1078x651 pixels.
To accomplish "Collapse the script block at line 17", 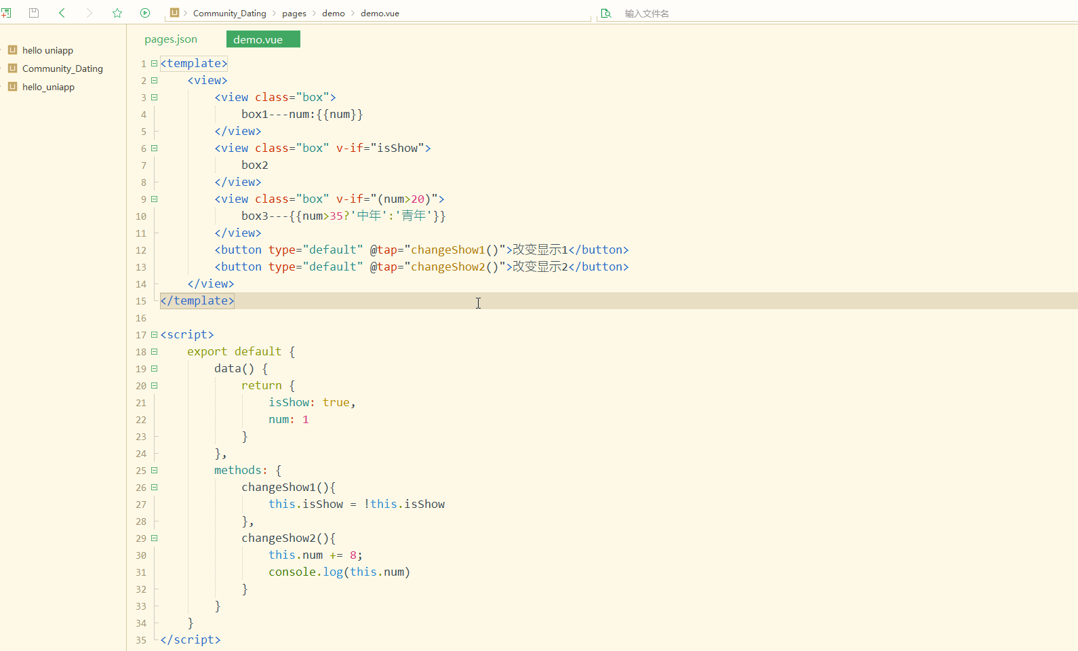I will click(155, 334).
